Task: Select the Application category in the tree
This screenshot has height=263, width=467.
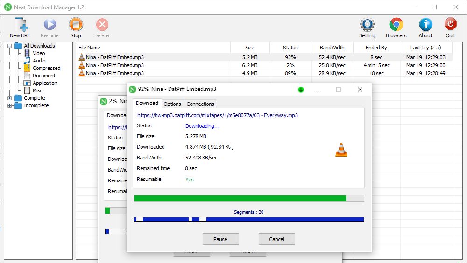Action: point(45,83)
